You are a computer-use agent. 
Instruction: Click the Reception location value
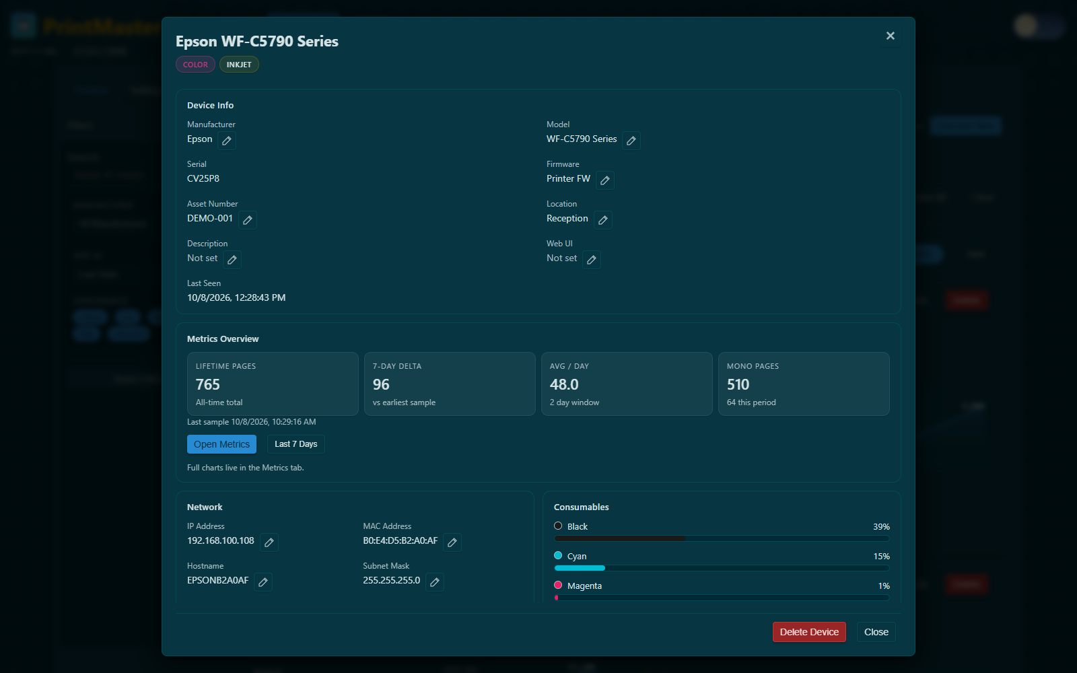point(567,219)
